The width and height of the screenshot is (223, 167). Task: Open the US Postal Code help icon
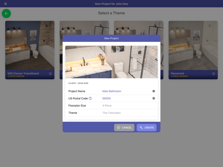[x=90, y=98]
